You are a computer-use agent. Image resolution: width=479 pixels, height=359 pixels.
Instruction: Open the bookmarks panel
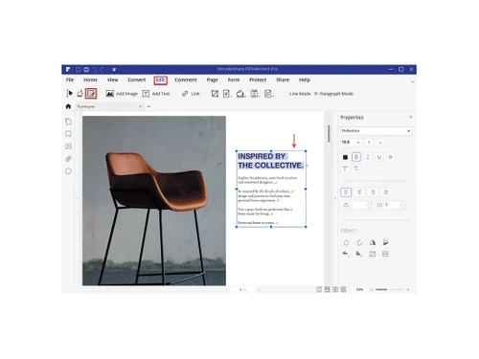(68, 134)
